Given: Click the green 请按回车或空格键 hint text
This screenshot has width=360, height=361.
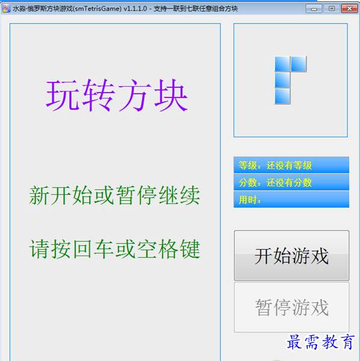Looking at the screenshot, I should [x=114, y=249].
